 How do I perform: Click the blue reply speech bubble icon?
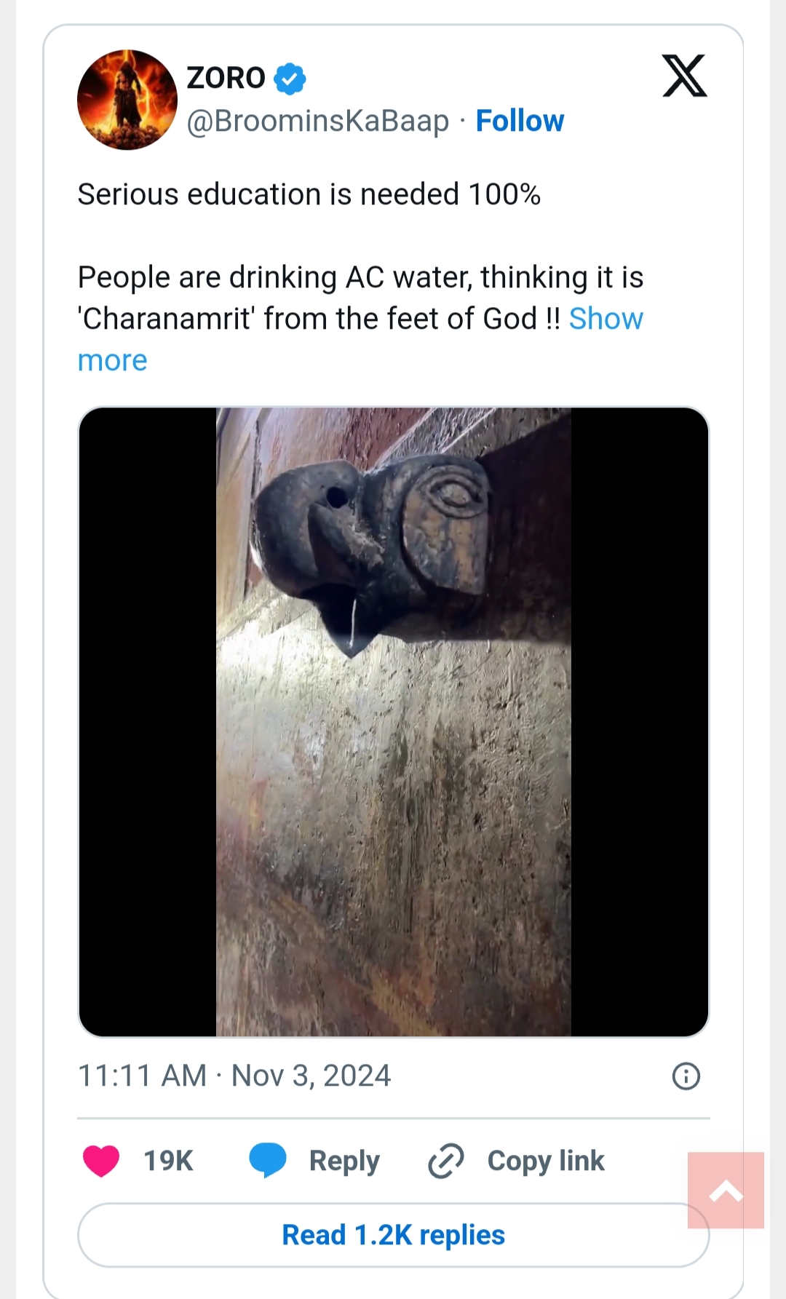(267, 1160)
